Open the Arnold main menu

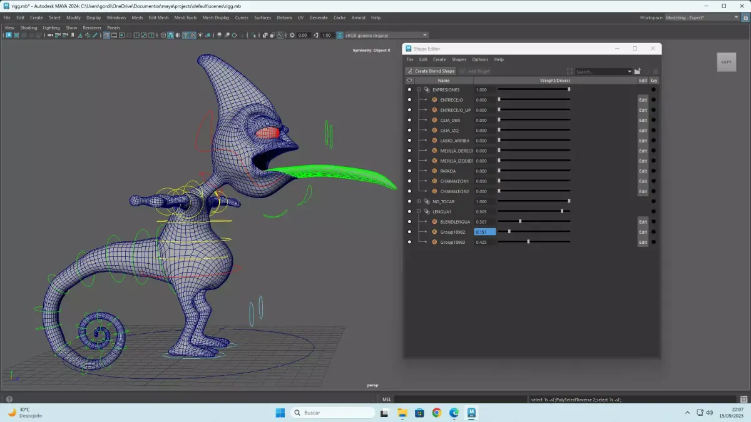click(358, 18)
